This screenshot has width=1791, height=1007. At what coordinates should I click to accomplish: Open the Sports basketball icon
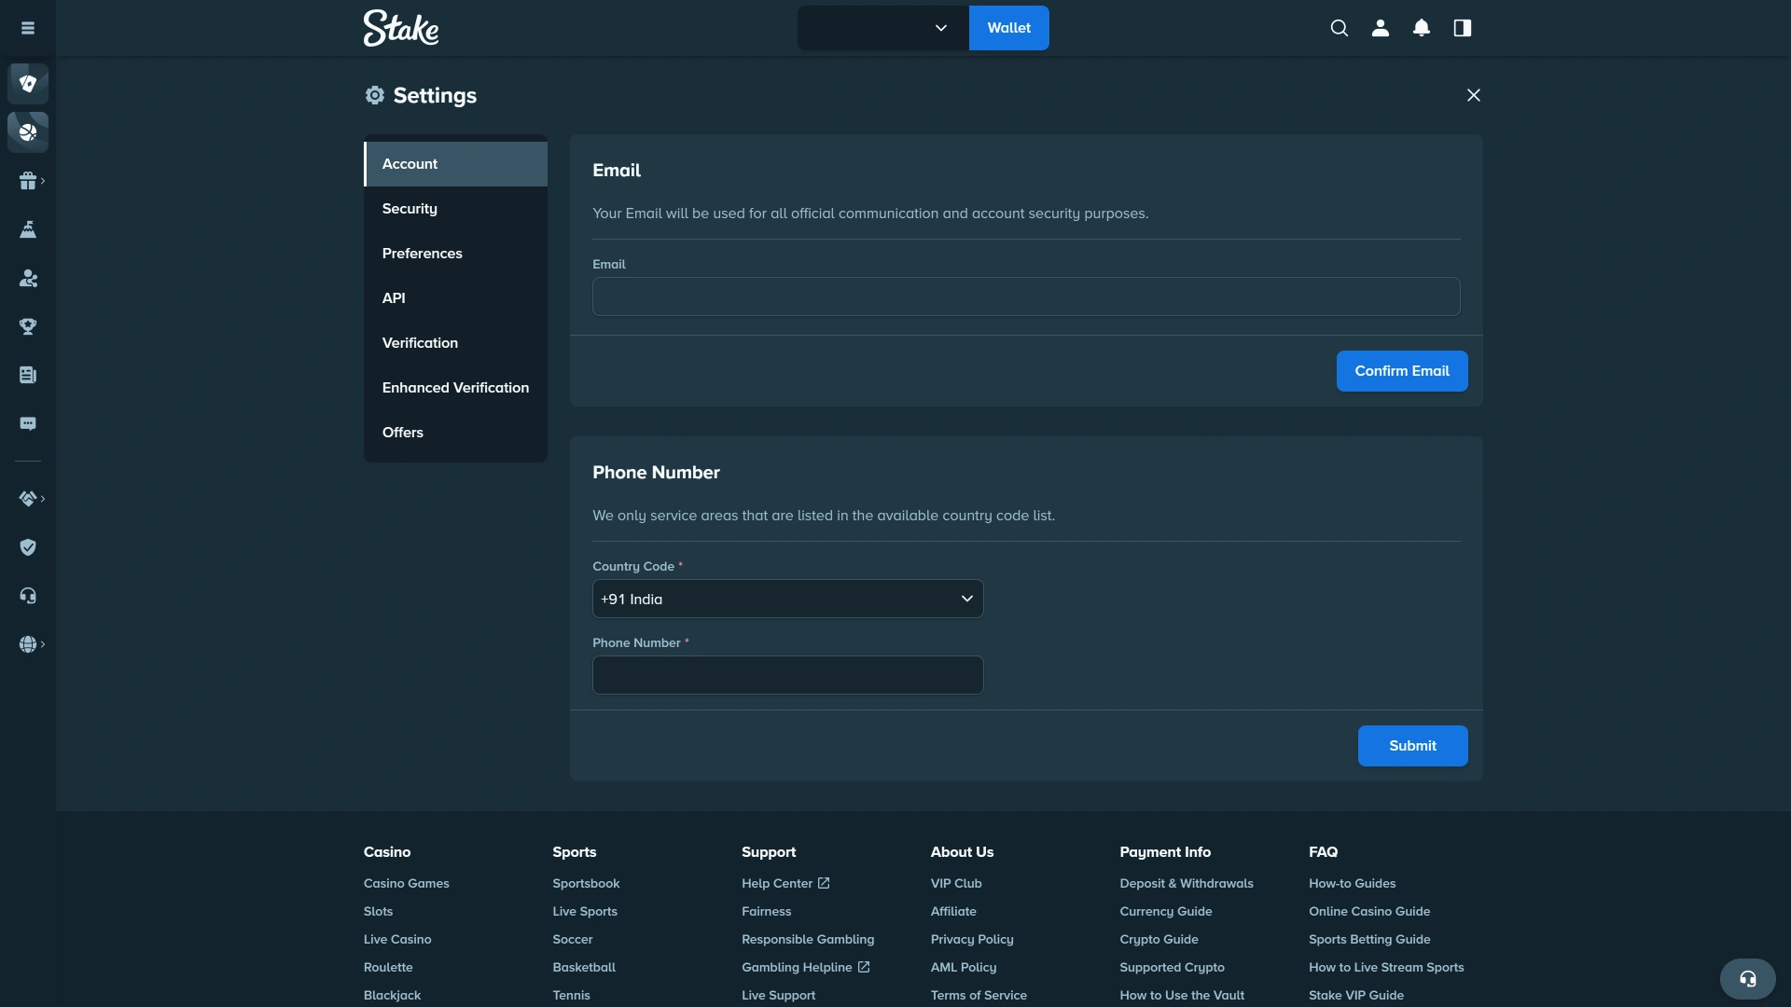click(28, 132)
